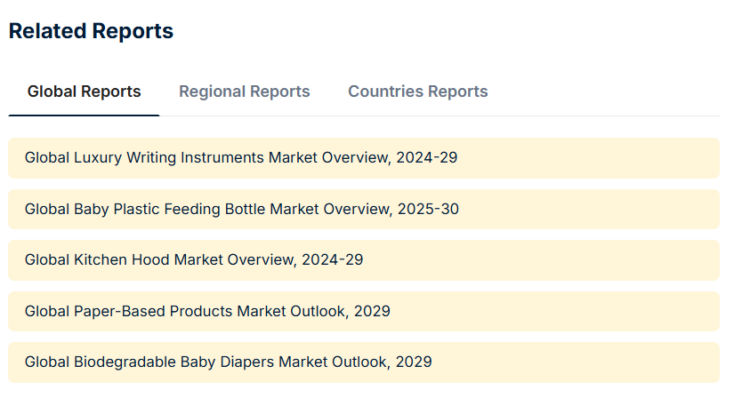Open Global Biodegradable Baby Diapers Market Outlook
This screenshot has height=398, width=734.
364,362
